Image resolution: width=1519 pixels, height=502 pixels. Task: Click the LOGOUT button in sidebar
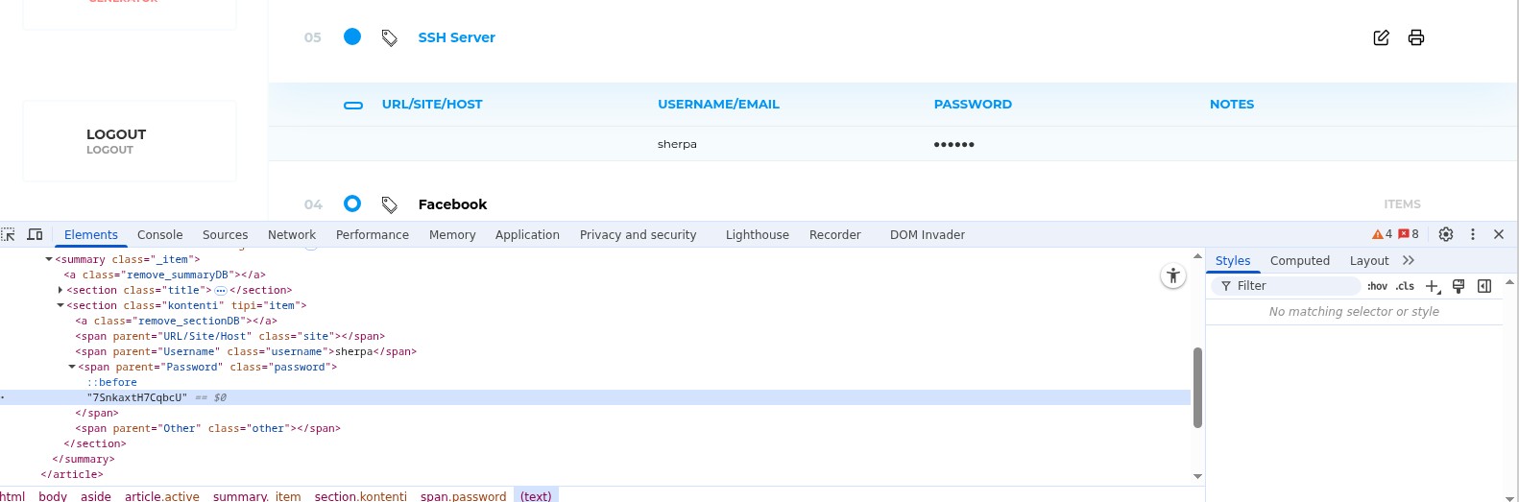pos(130,141)
